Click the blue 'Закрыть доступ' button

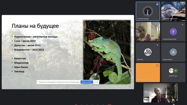pyautogui.click(x=87, y=82)
